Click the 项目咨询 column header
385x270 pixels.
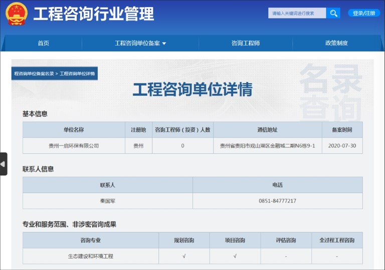pyautogui.click(x=235, y=240)
